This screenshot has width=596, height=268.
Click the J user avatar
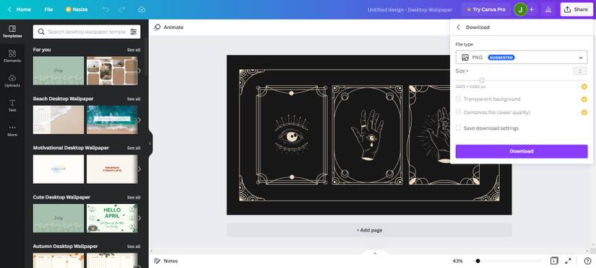[x=520, y=9]
